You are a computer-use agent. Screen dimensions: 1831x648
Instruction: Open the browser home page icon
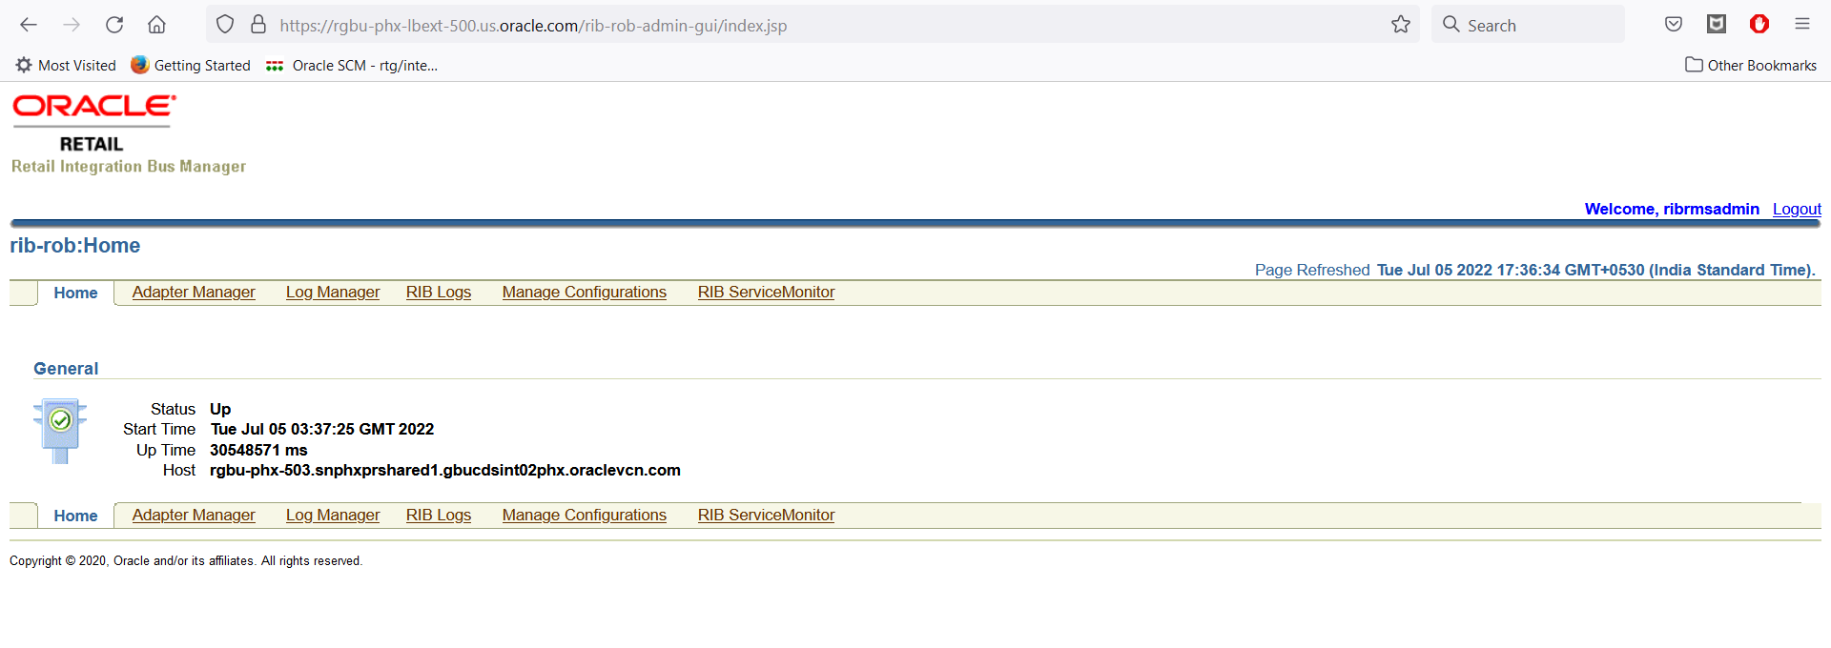156,25
